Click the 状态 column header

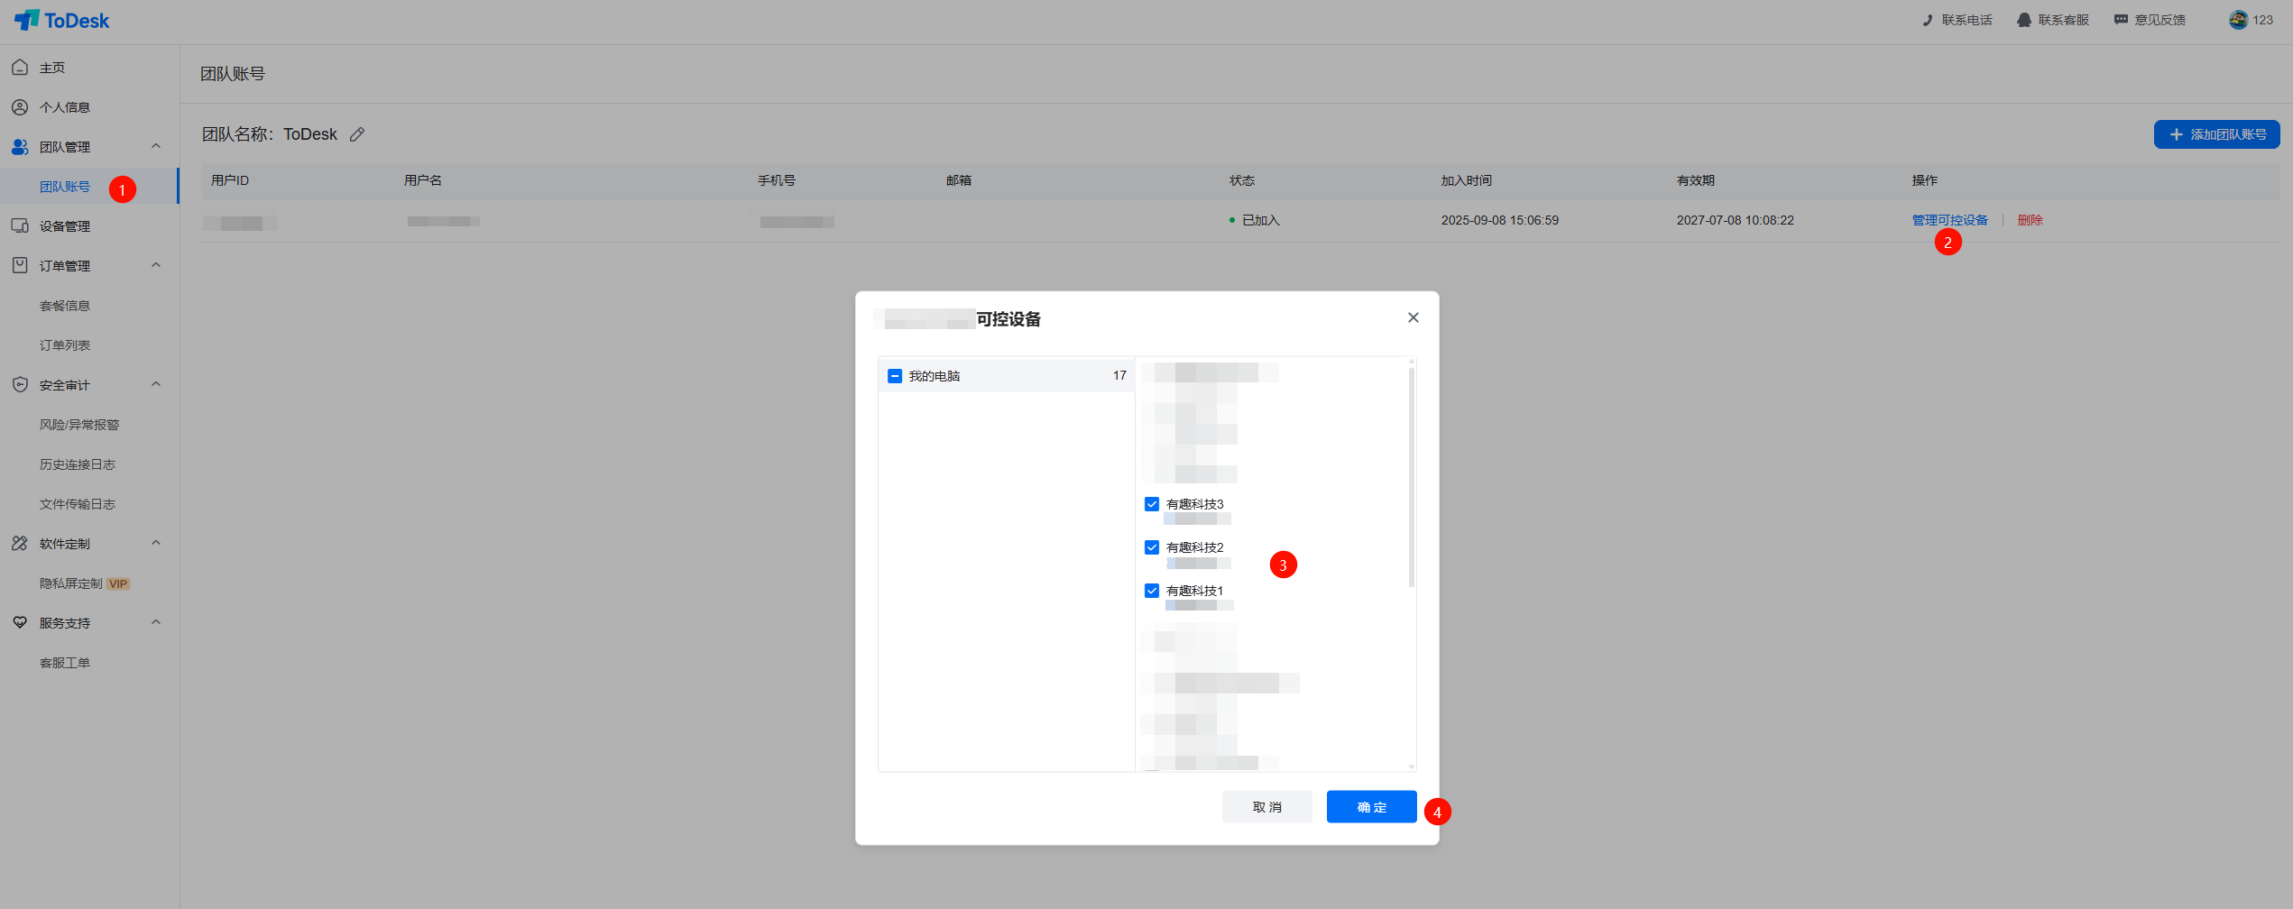pos(1242,180)
